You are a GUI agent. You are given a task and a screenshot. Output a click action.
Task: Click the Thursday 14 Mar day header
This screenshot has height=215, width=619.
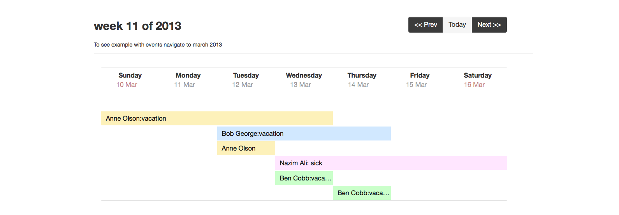(x=362, y=80)
